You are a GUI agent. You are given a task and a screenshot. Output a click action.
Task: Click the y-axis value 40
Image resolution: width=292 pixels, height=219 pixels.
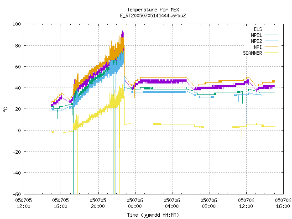click(18, 88)
